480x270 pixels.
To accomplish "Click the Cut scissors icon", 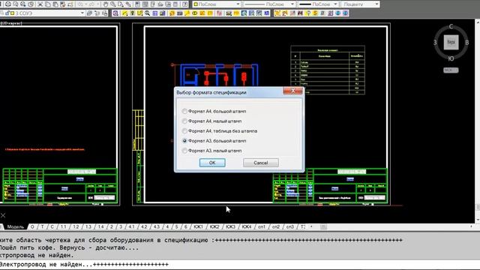I will click(40, 4).
